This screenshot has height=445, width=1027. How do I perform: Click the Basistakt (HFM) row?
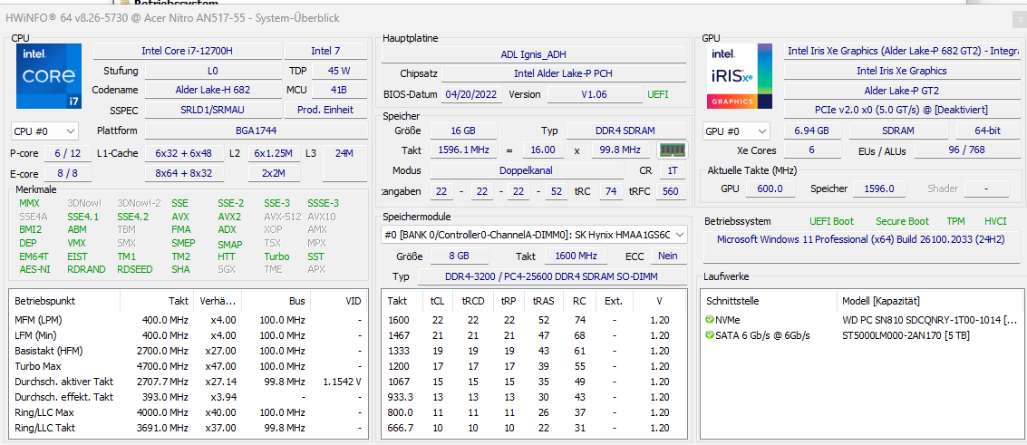[x=188, y=351]
